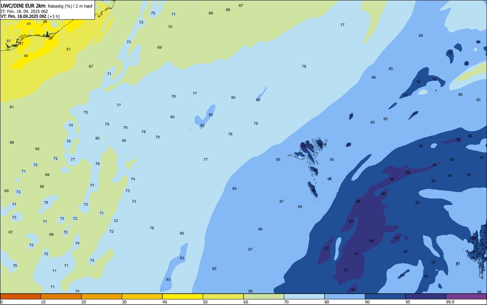The image size is (487, 305).
Task: Click the "IT: Fim. 18. 09. 2025 06Z" line
Action: 24,11
